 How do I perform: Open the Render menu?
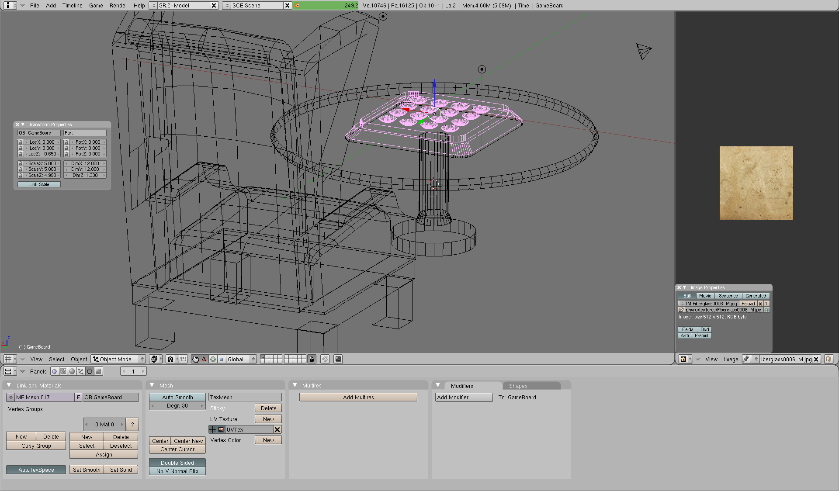(x=118, y=6)
